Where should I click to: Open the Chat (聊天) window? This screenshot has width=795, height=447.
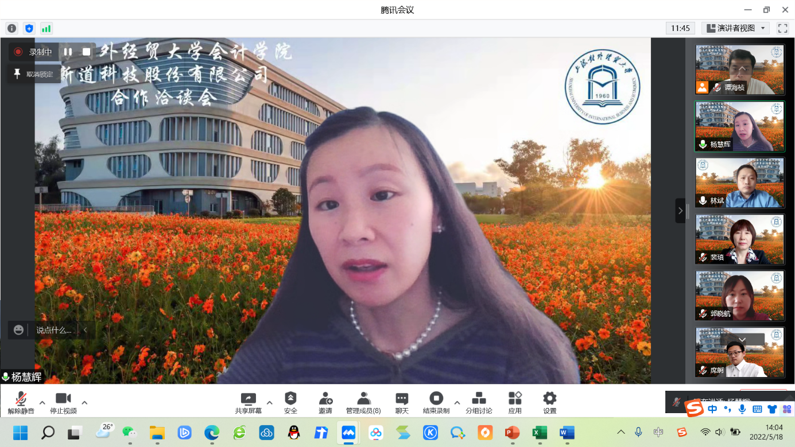(x=402, y=399)
